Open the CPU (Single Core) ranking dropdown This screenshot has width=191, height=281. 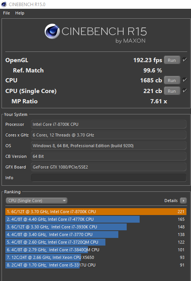point(37,201)
